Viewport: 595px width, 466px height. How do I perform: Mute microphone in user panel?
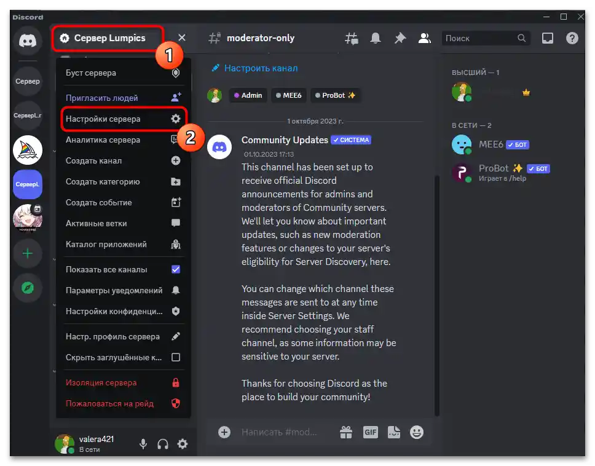coord(143,444)
